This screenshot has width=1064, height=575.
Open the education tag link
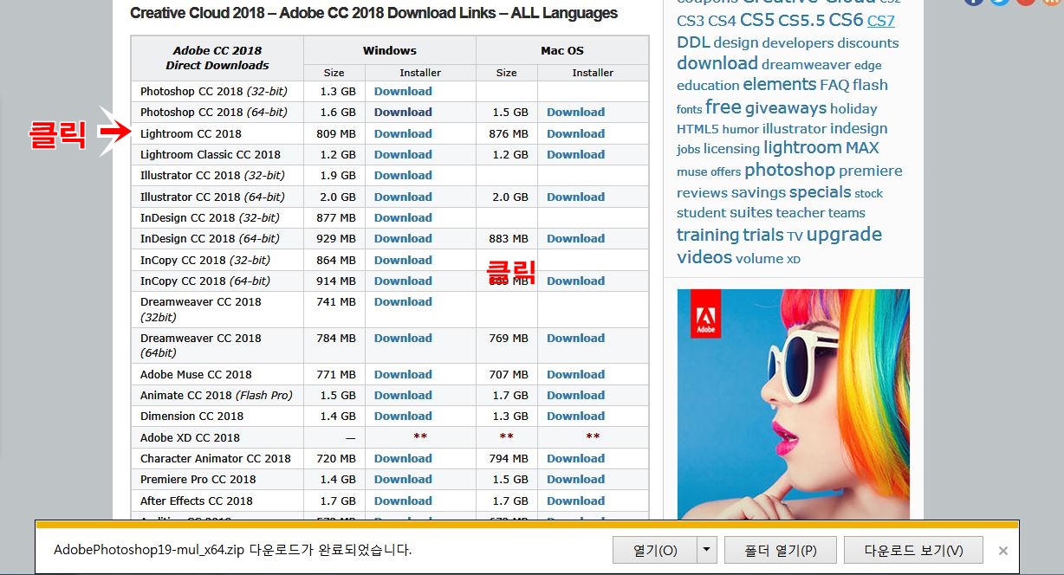(708, 86)
